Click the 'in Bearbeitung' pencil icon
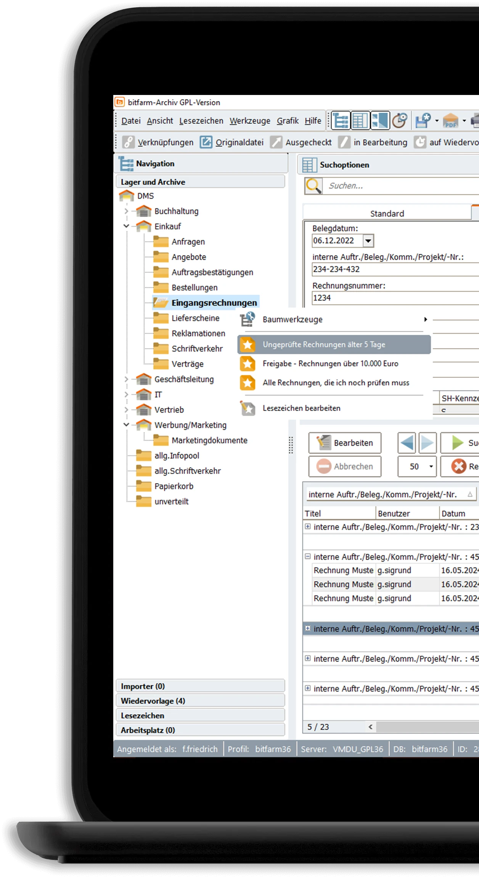The height and width of the screenshot is (877, 479). point(344,142)
